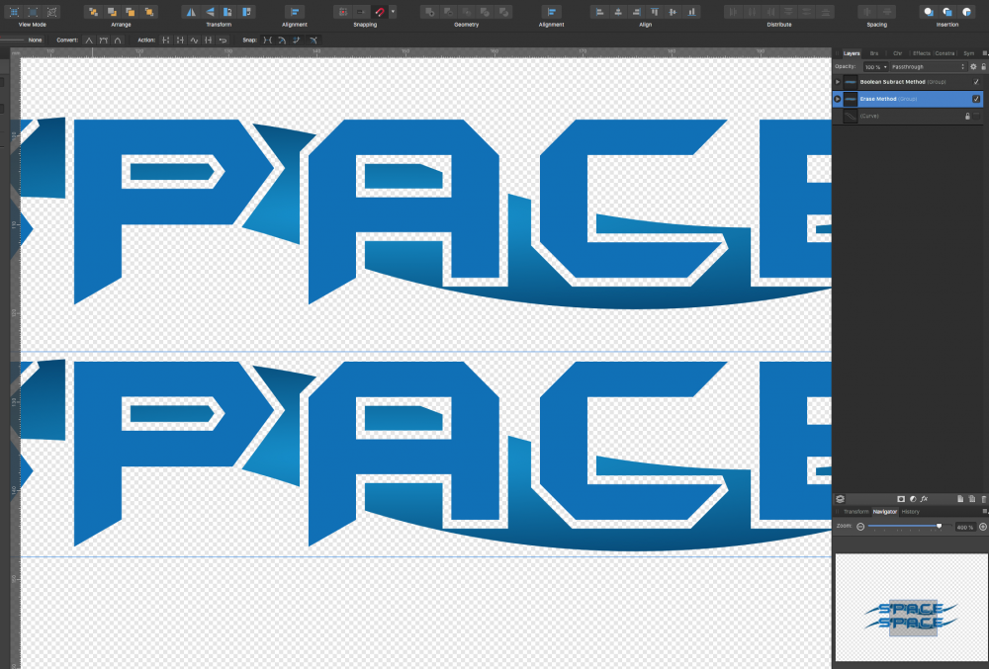989x669 pixels.
Task: Open the snapping options dropdown arrow
Action: coord(393,12)
